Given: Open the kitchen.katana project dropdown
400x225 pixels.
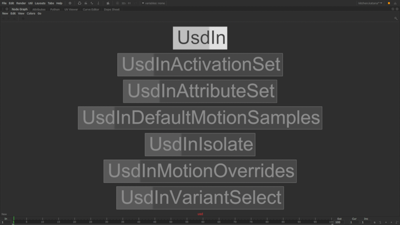Looking at the screenshot, I should (x=371, y=3).
